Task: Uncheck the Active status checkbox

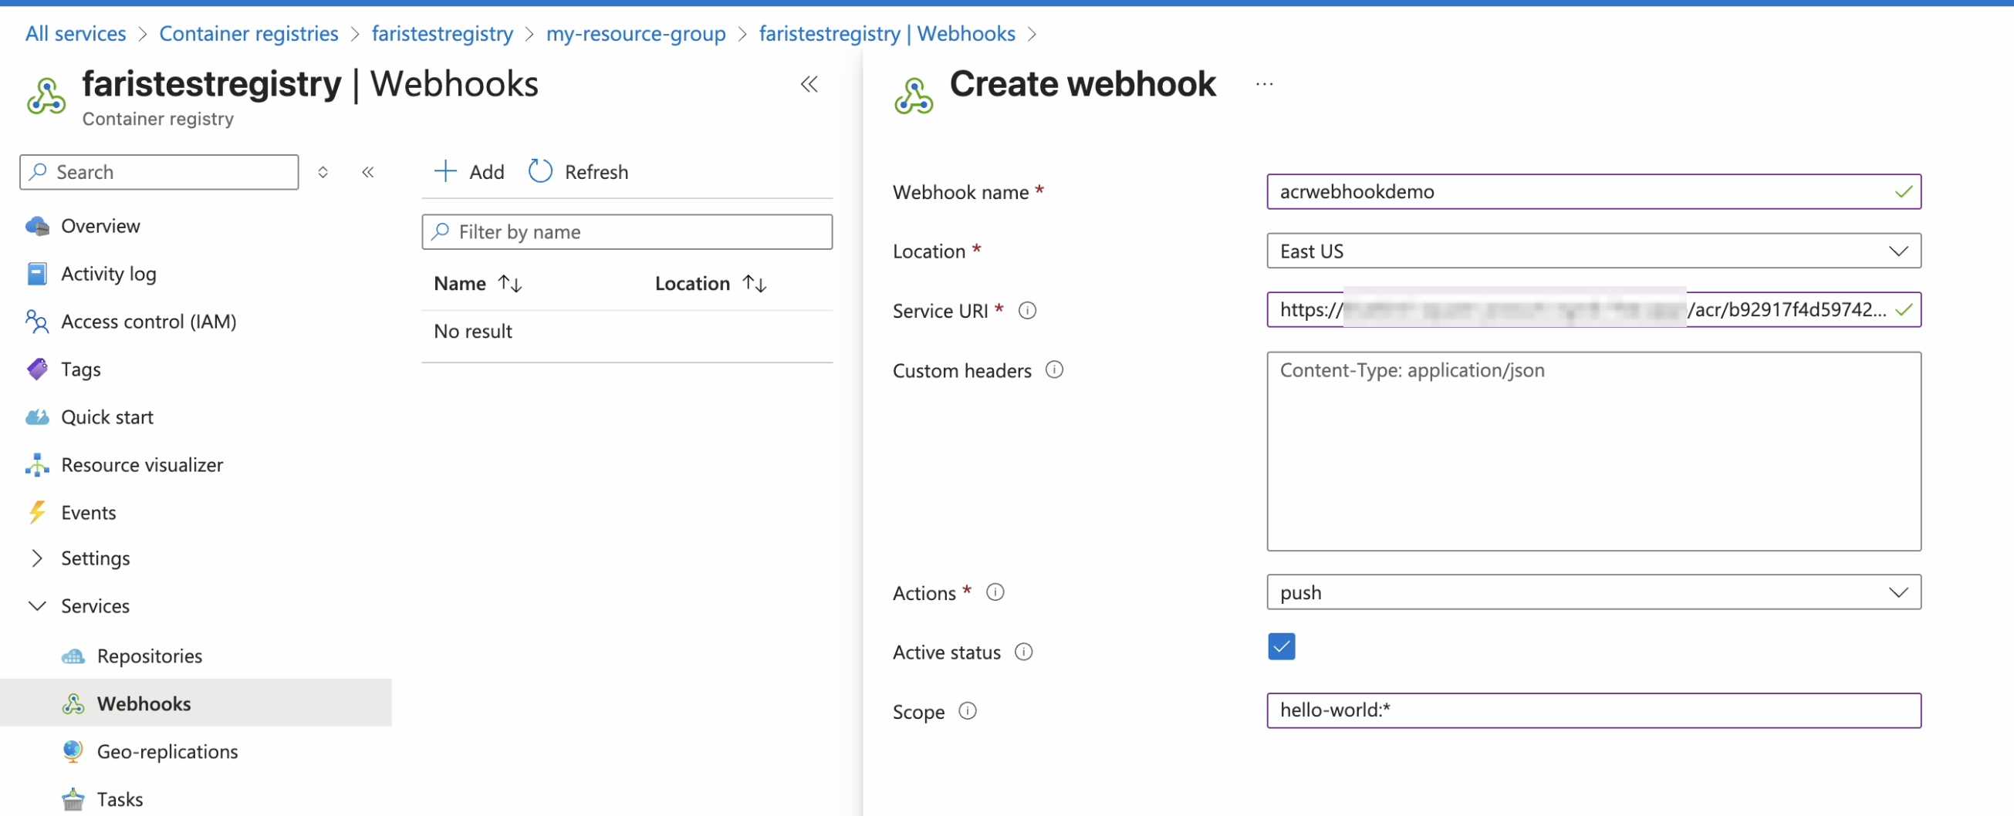Action: pyautogui.click(x=1281, y=646)
